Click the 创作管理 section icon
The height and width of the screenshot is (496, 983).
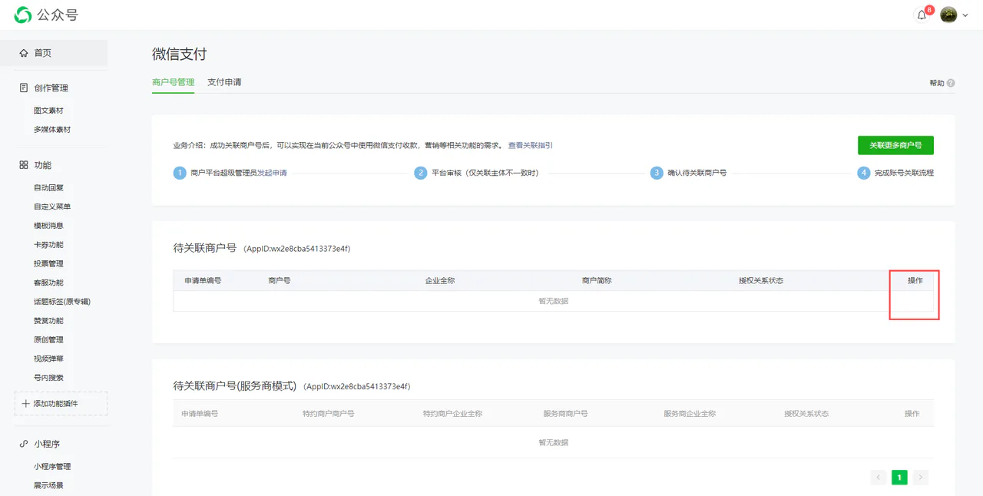pyautogui.click(x=24, y=88)
